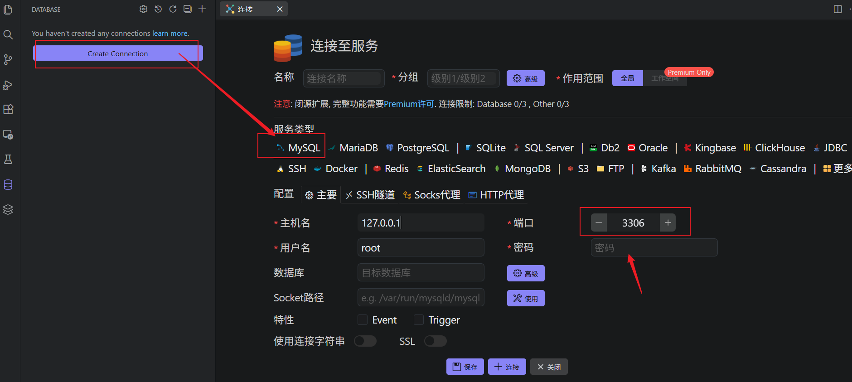Choose ClickHouse service type
The width and height of the screenshot is (852, 382).
coord(775,148)
